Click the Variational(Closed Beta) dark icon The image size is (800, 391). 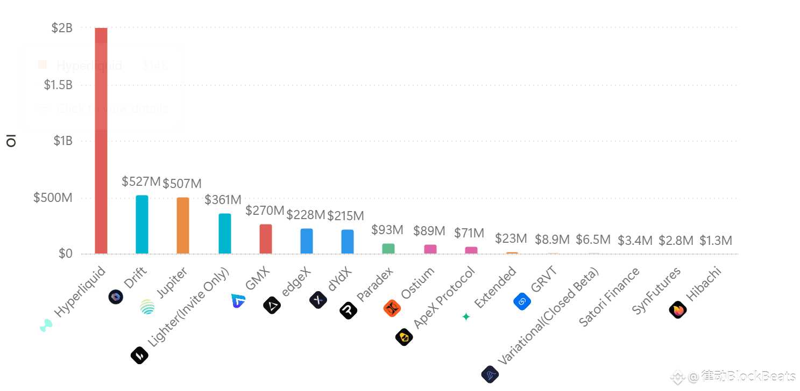pos(490,374)
